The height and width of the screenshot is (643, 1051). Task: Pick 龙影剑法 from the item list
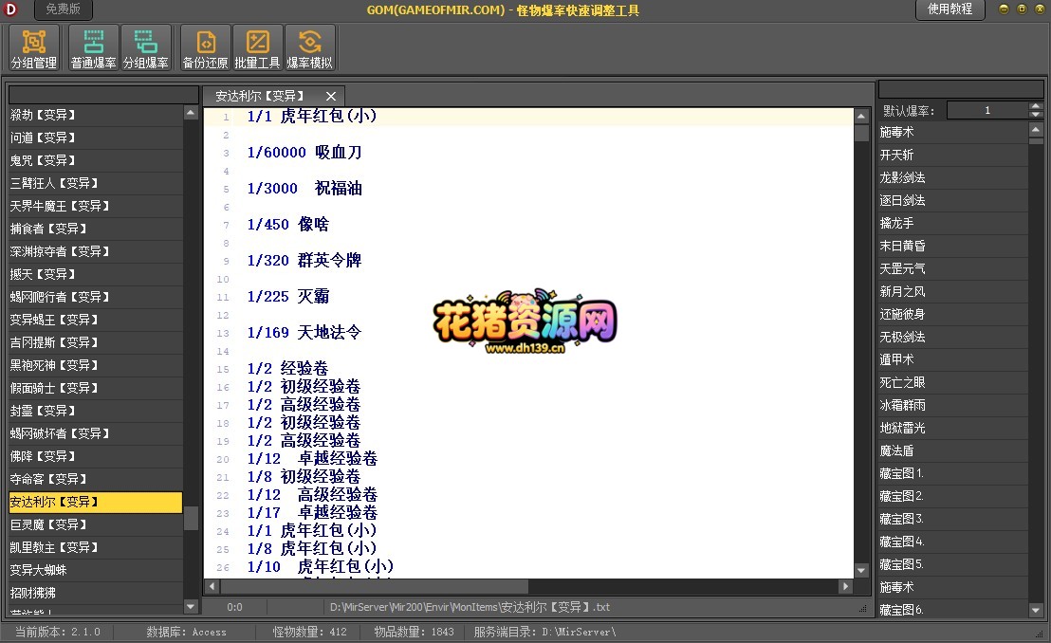click(x=952, y=178)
